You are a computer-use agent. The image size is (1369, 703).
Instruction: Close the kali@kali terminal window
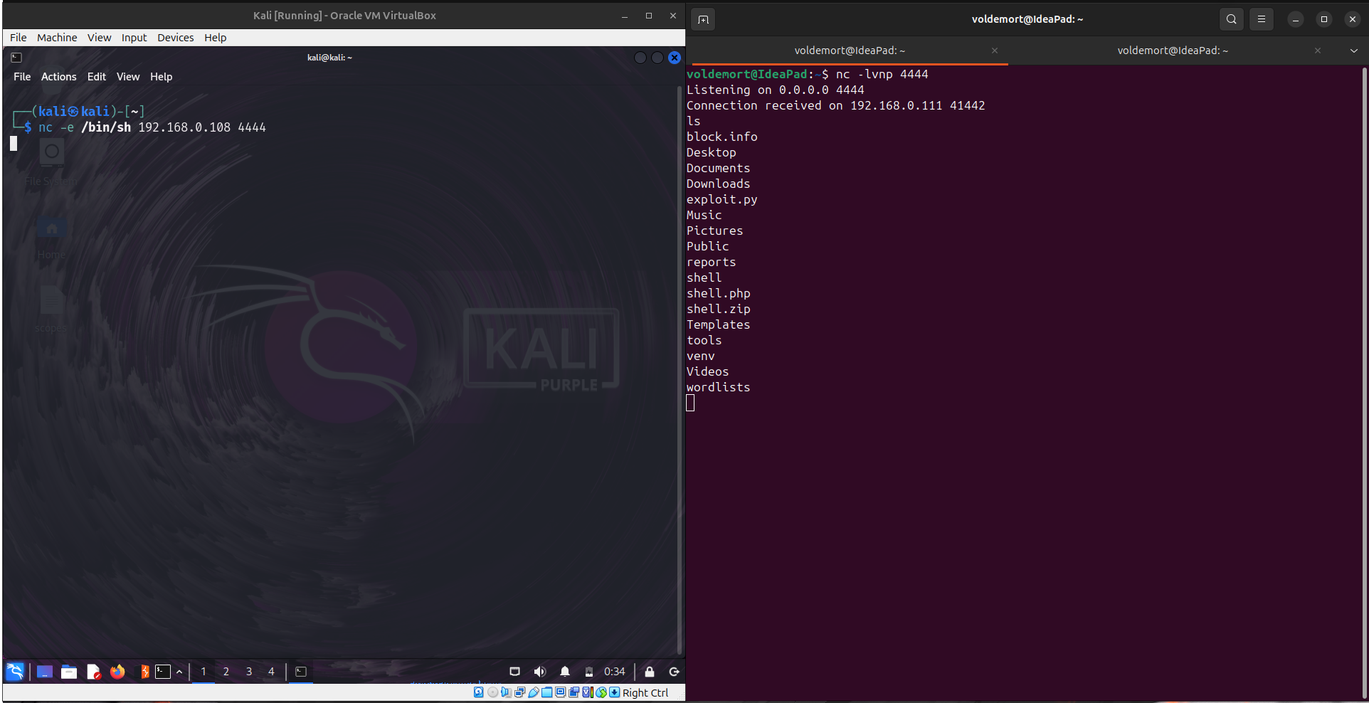pyautogui.click(x=675, y=58)
